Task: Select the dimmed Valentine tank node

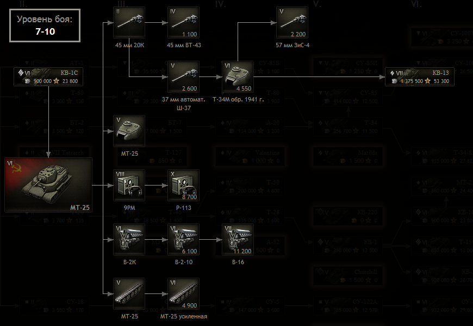Action: (250, 157)
